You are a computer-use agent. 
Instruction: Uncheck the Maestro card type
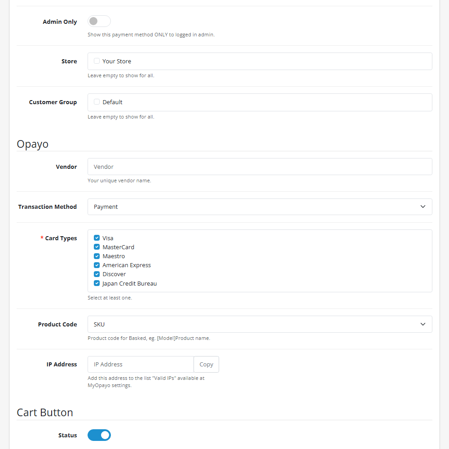97,256
